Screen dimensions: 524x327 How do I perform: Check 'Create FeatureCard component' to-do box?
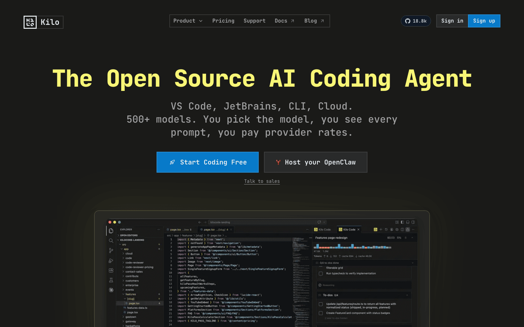pos(321,313)
